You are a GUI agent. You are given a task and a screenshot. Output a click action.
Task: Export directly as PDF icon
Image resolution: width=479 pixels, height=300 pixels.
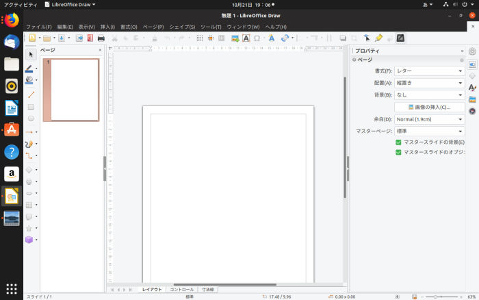90,38
